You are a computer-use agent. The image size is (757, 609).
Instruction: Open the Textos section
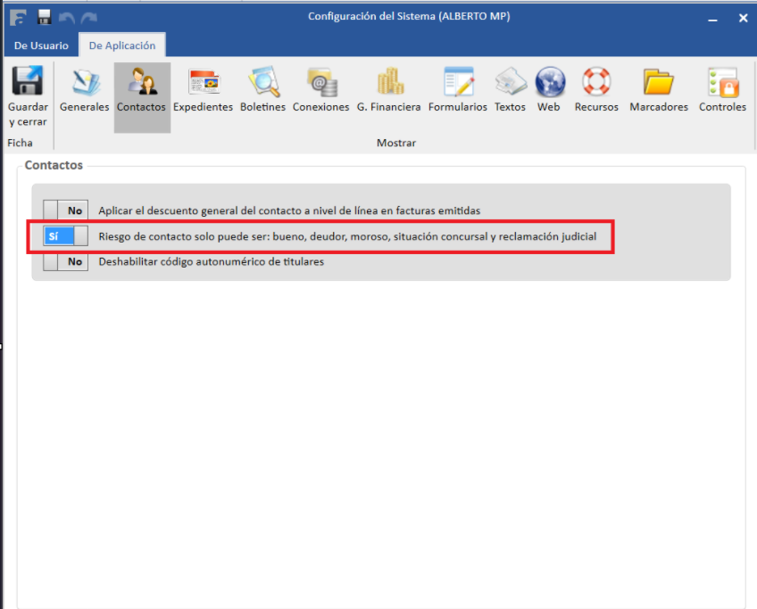click(x=510, y=92)
